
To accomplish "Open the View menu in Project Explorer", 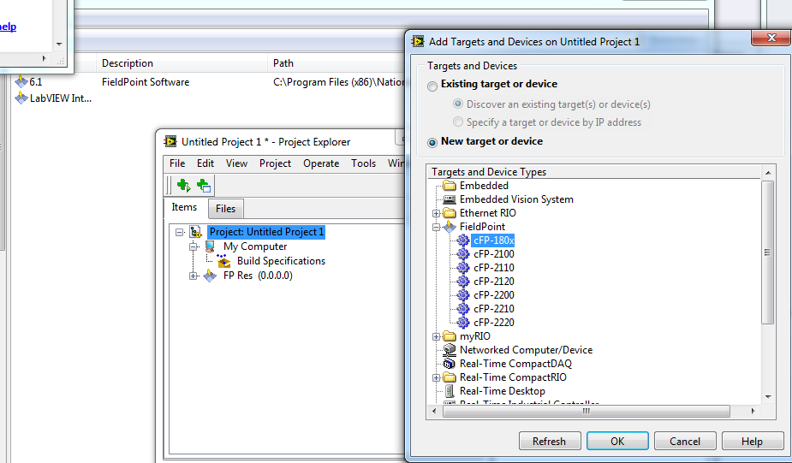I will (236, 163).
